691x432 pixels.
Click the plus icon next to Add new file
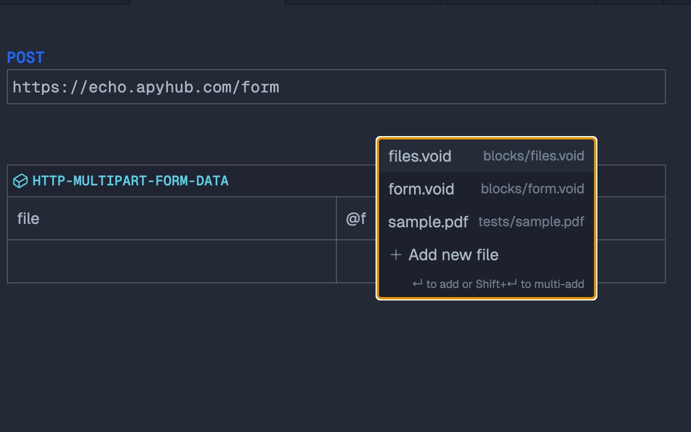395,255
